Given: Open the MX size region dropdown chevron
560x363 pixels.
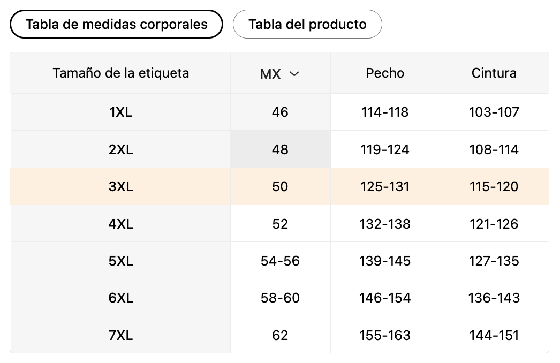Looking at the screenshot, I should point(294,74).
